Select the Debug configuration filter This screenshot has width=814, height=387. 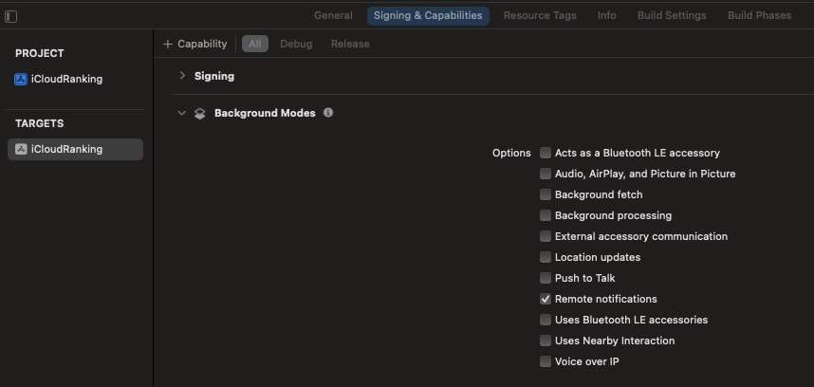coord(296,44)
